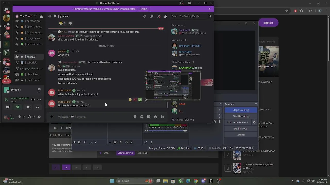330x185 pixels.
Task: Open pinned messages icon
Action: 159,16
